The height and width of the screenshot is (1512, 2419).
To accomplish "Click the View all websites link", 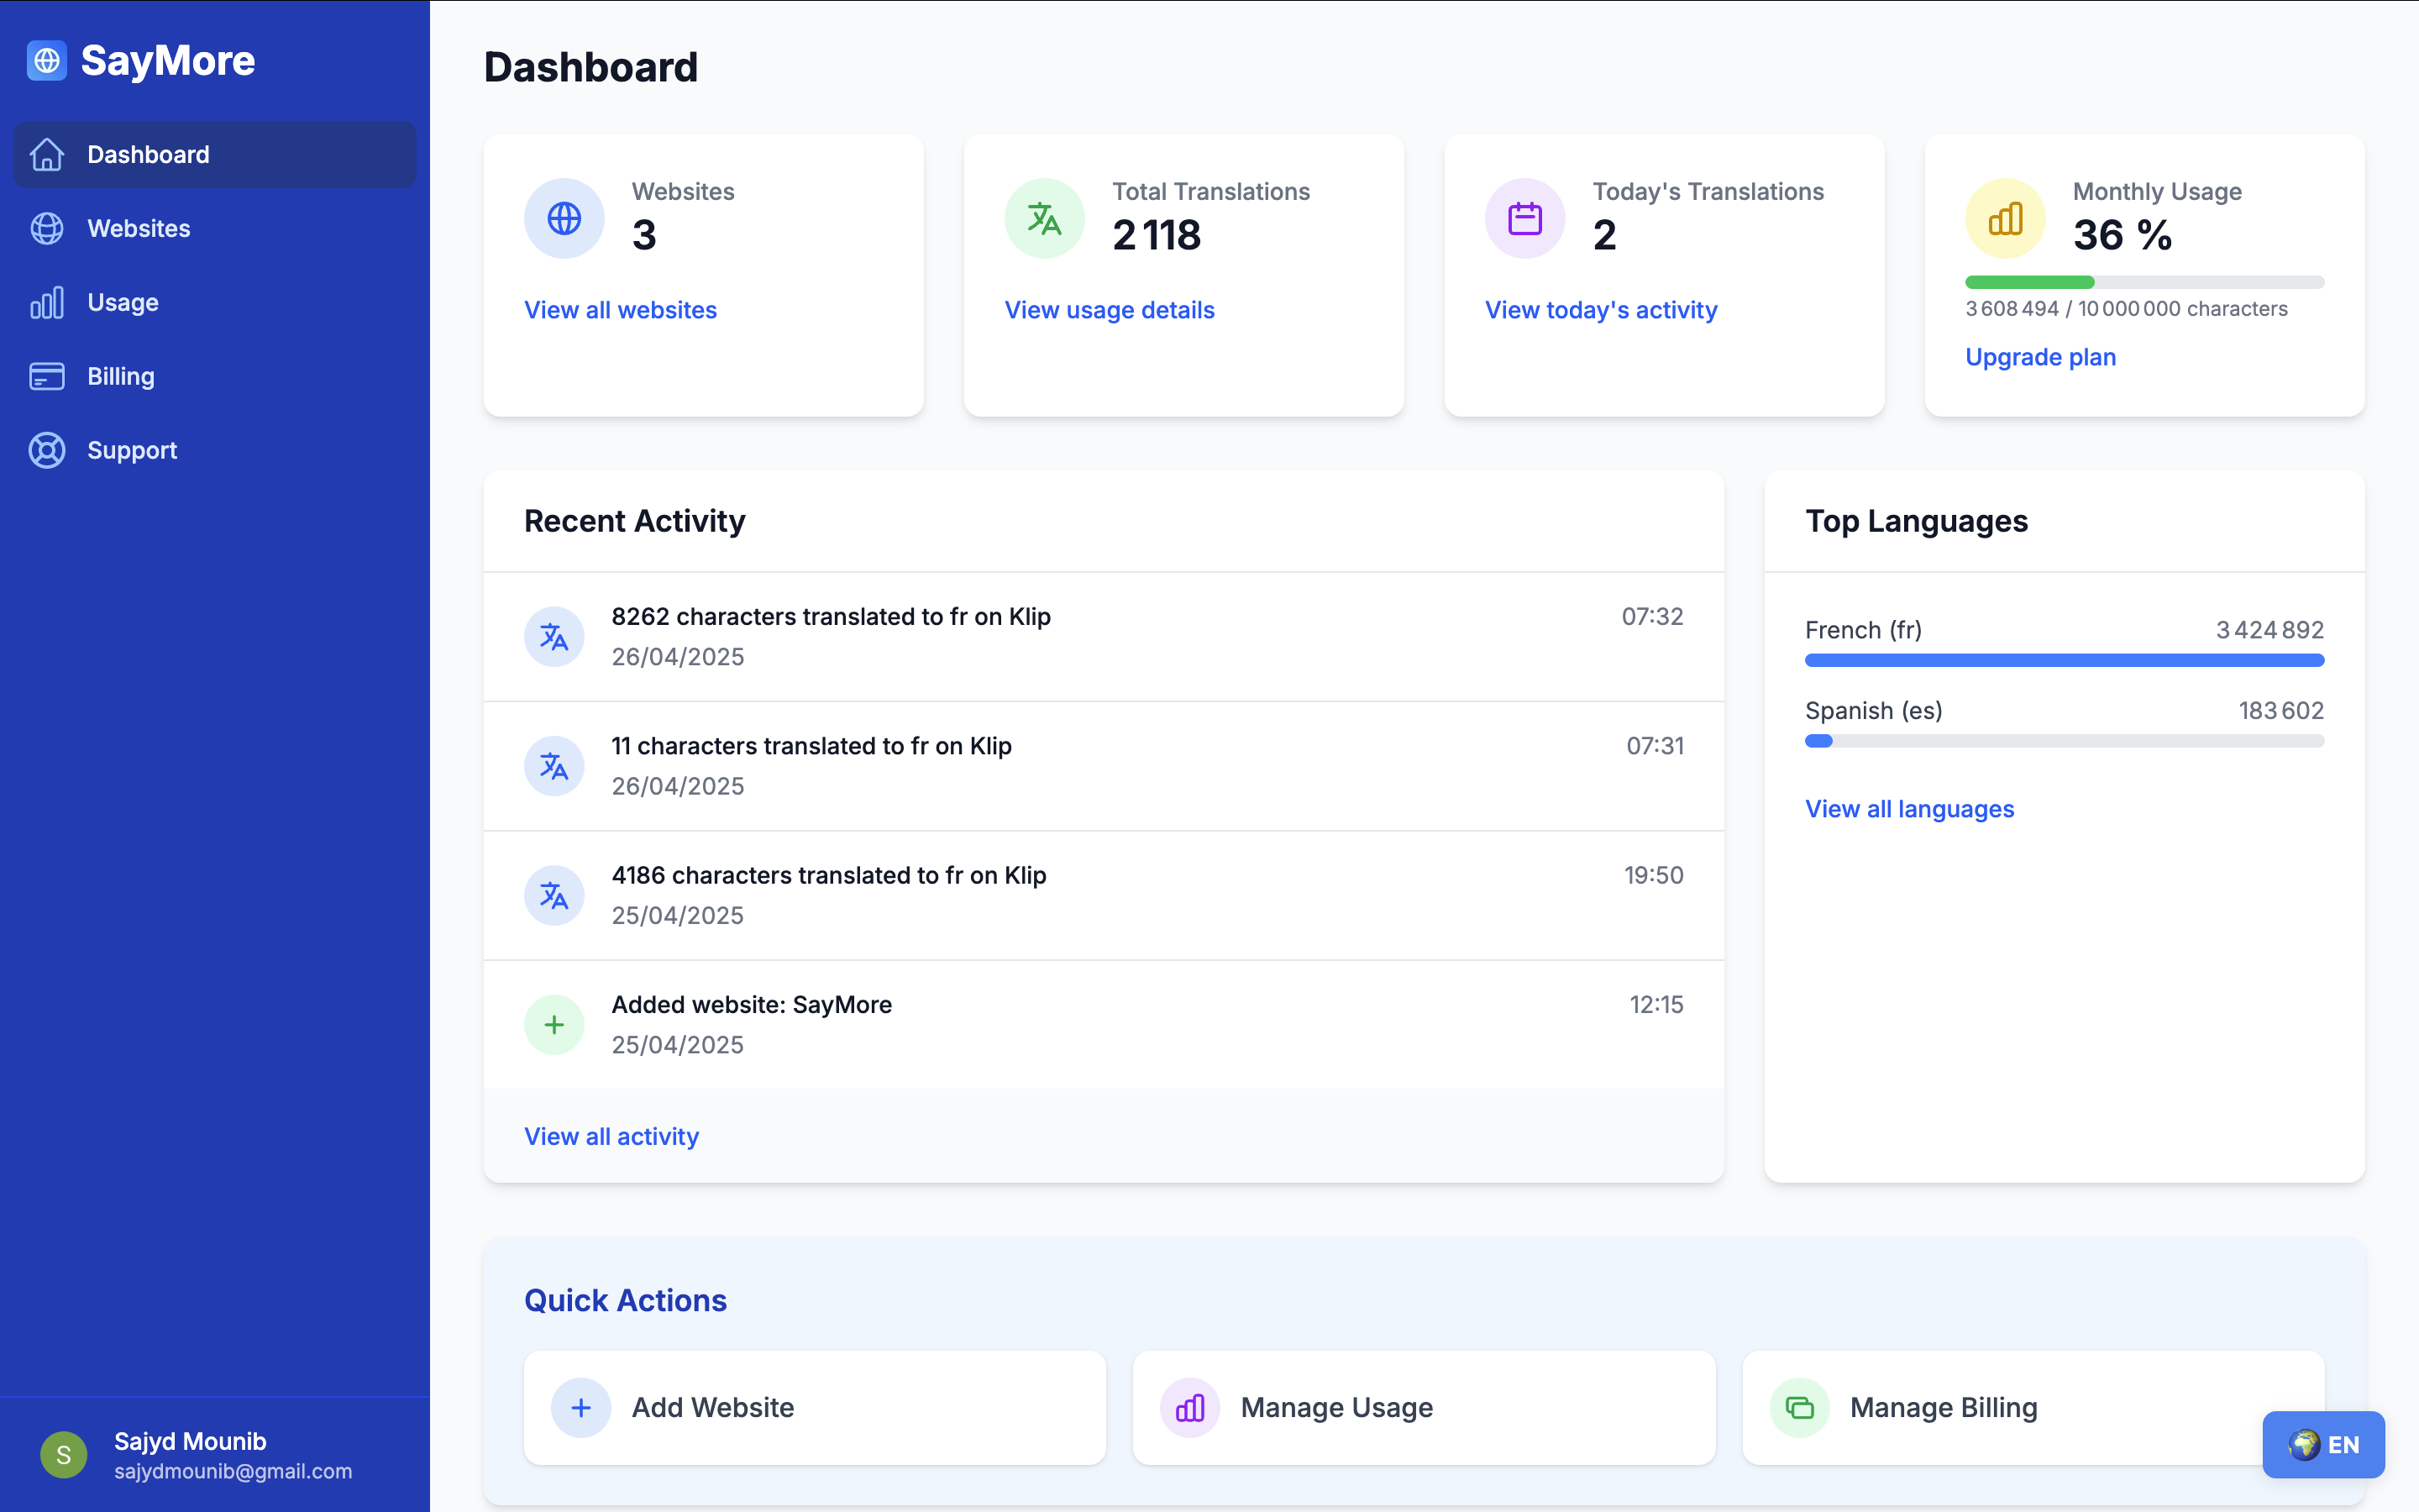I will pyautogui.click(x=621, y=310).
